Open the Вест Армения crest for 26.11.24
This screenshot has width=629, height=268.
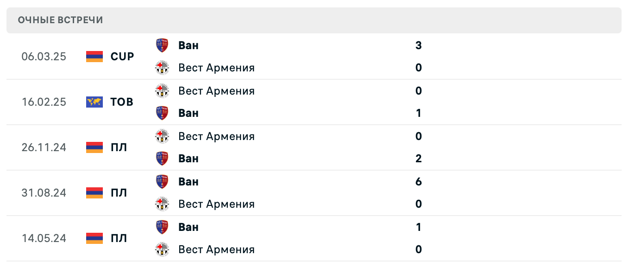(x=162, y=136)
